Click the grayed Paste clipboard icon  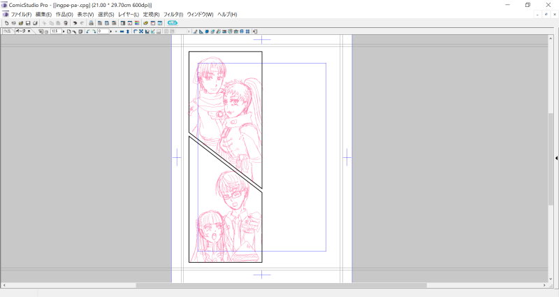point(58,23)
